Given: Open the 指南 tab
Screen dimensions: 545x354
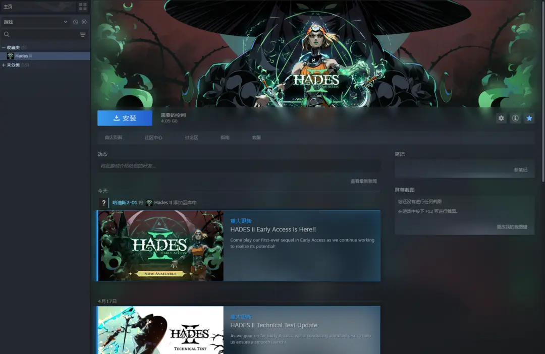Looking at the screenshot, I should click(225, 138).
